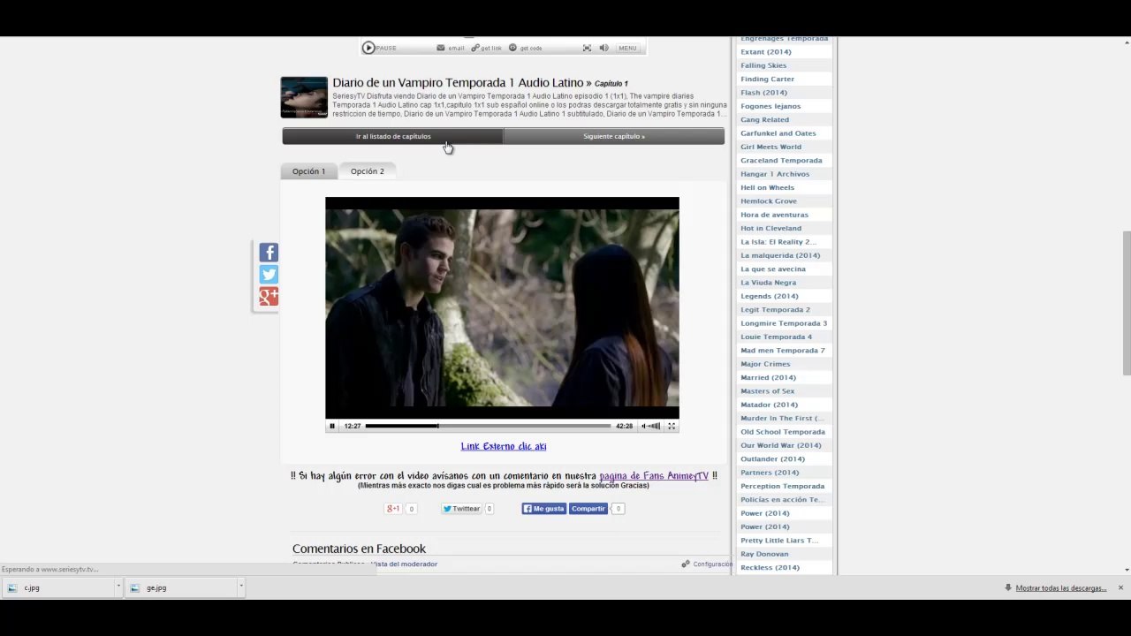This screenshot has height=636, width=1131.
Task: Switch to the Opción 2 tab
Action: click(368, 171)
